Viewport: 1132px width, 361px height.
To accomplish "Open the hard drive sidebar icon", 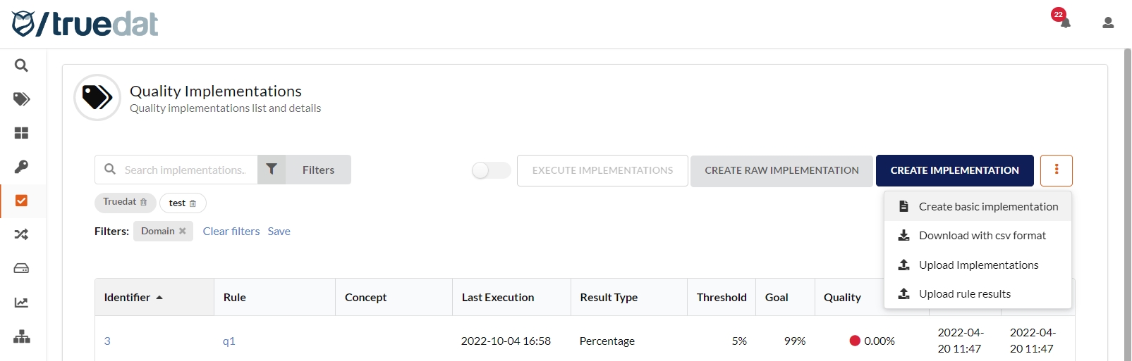I will click(21, 268).
